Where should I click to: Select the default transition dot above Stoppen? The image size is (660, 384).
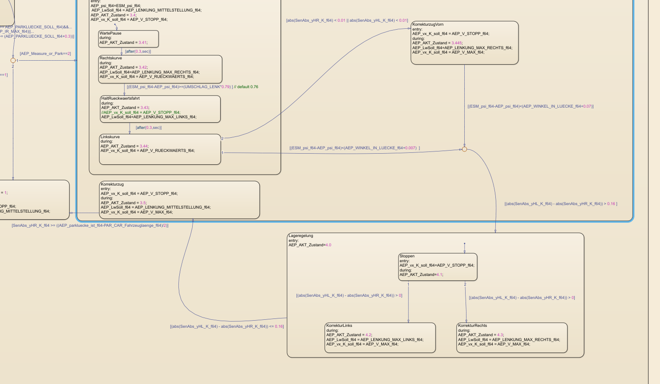point(464,244)
